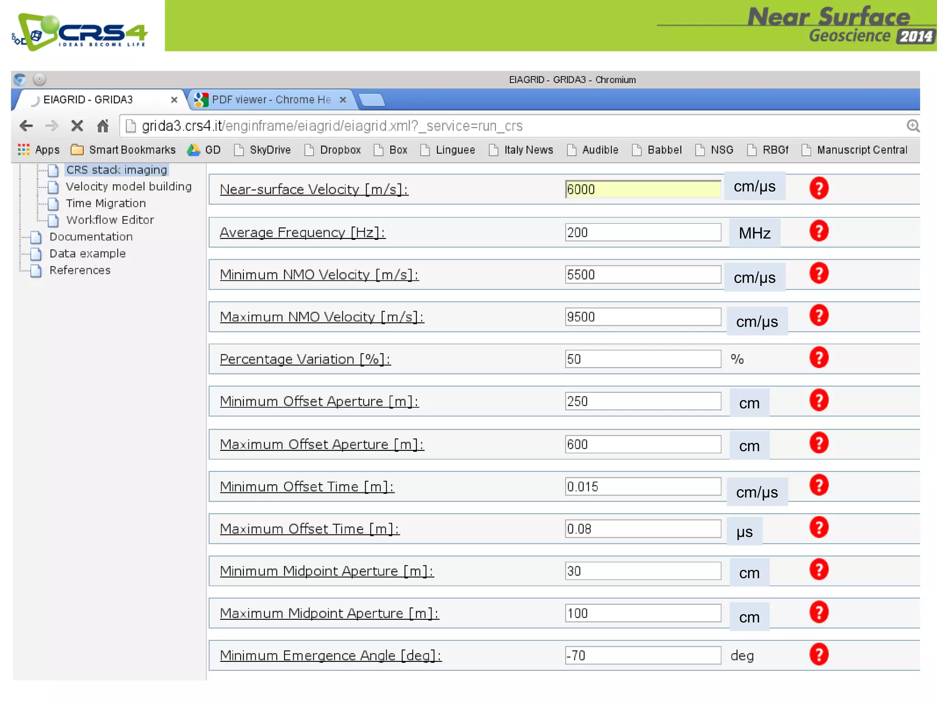Screen dimensions: 937x703
Task: Click the zoom magnifier icon in address bar
Action: 912,125
